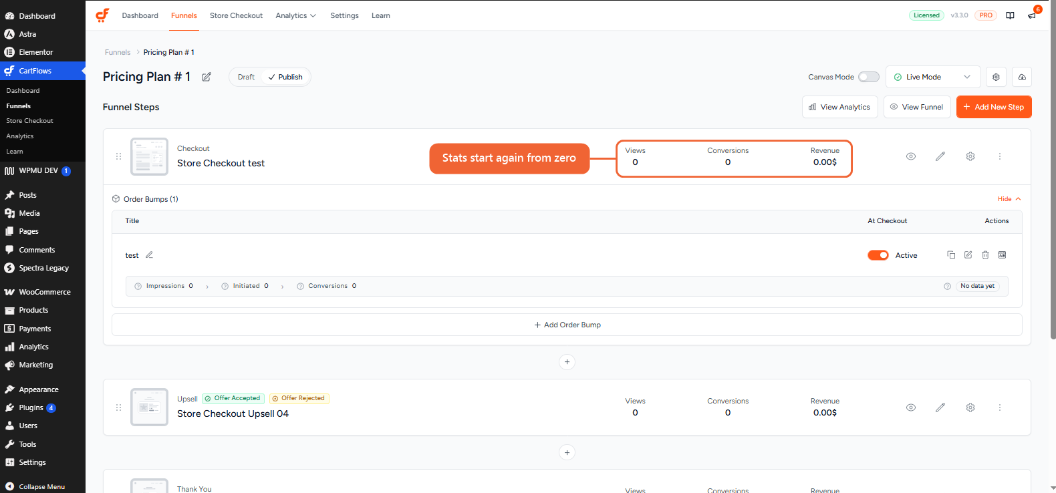Click the No data yet label

tap(977, 286)
